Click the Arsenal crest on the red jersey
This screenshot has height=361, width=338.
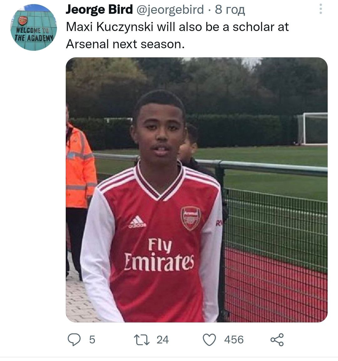click(191, 218)
